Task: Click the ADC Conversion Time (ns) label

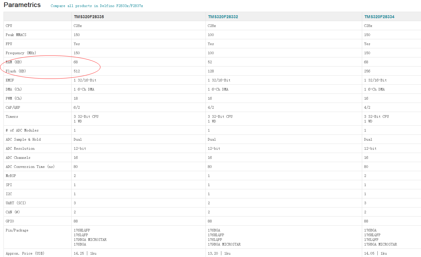Action: tap(30, 167)
